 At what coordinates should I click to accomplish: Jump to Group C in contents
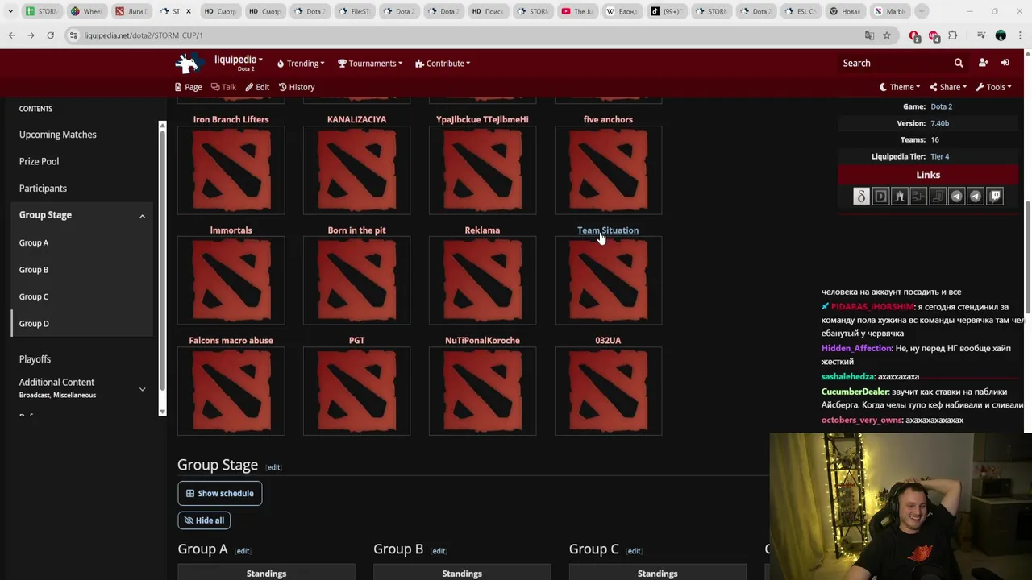[34, 296]
